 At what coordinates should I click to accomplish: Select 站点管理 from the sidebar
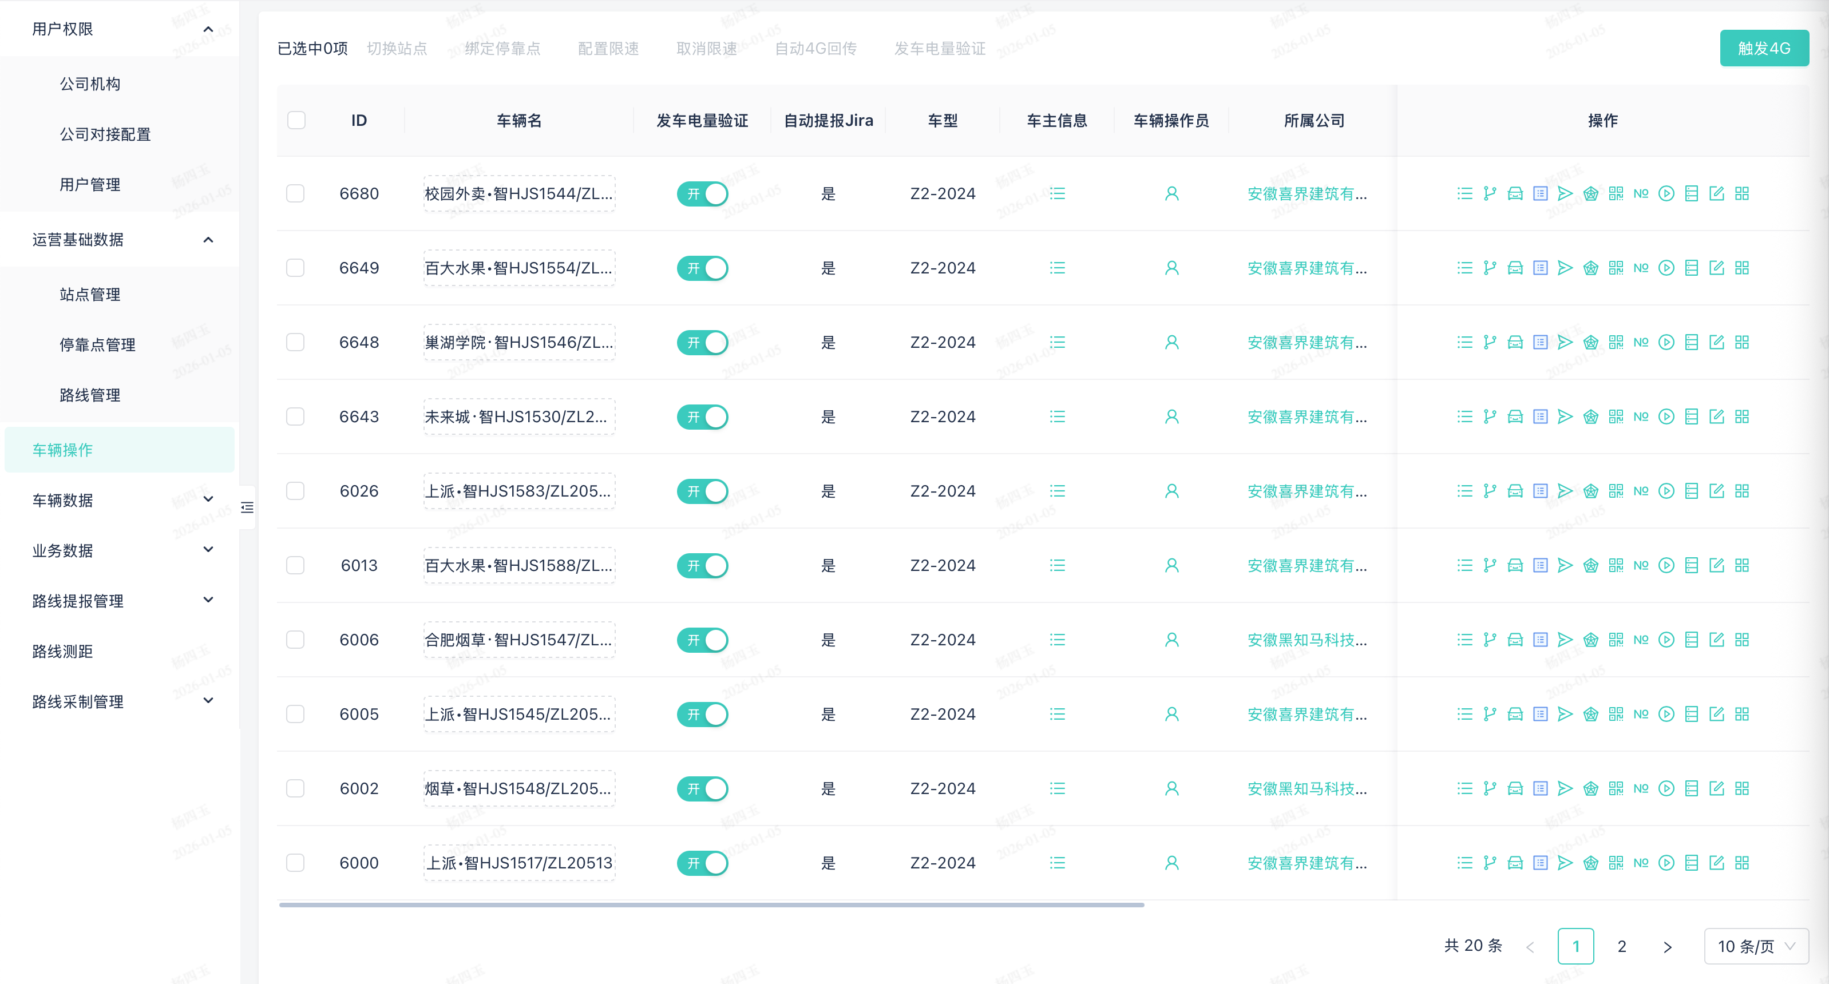click(x=90, y=294)
